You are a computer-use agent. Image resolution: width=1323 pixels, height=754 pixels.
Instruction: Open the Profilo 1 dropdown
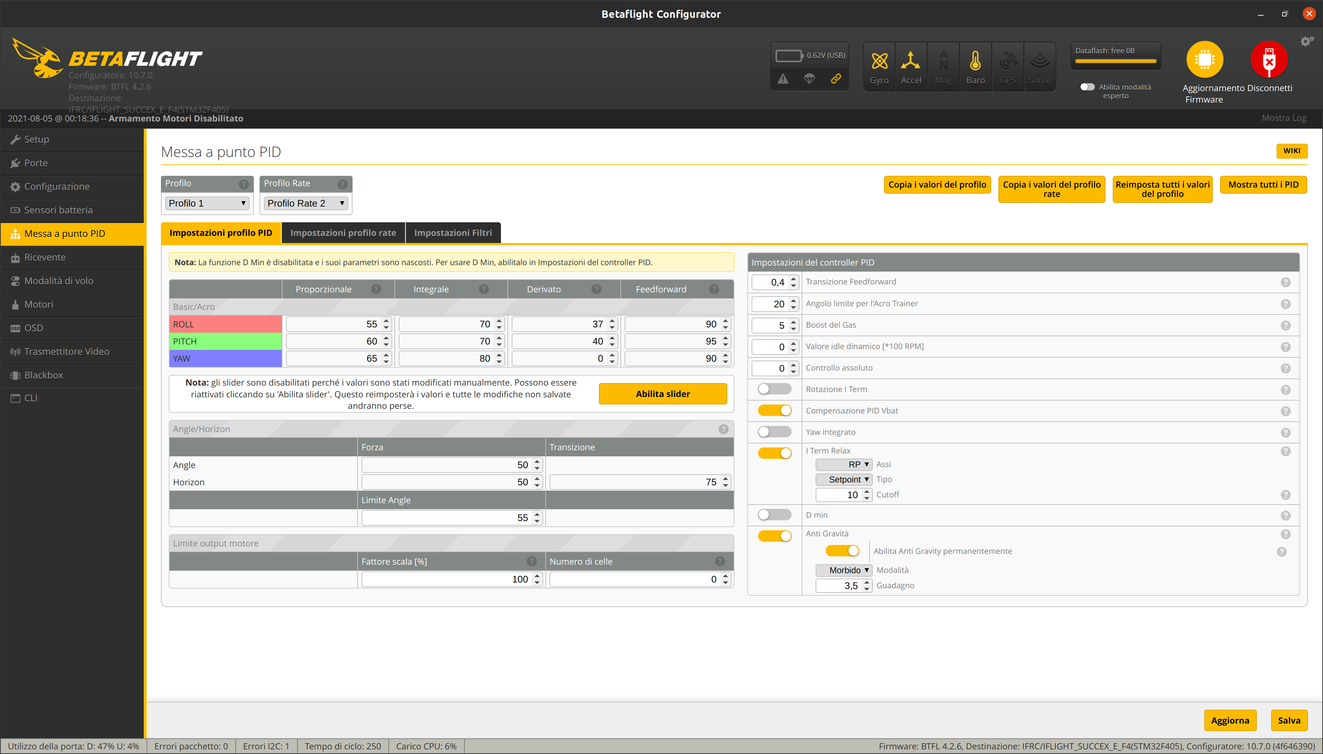(x=207, y=204)
